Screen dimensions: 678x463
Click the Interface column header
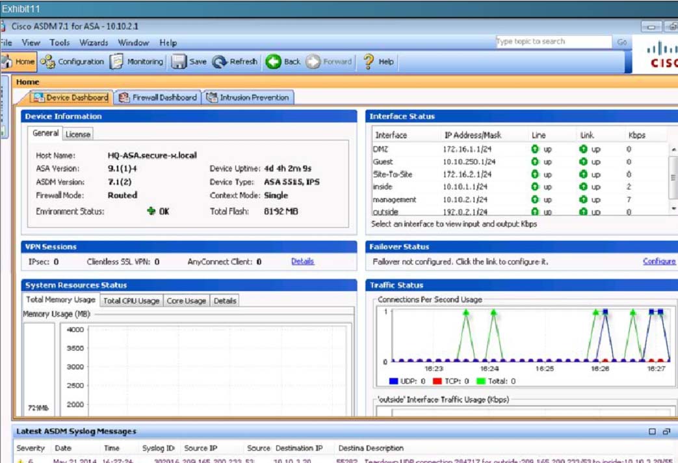(x=391, y=135)
